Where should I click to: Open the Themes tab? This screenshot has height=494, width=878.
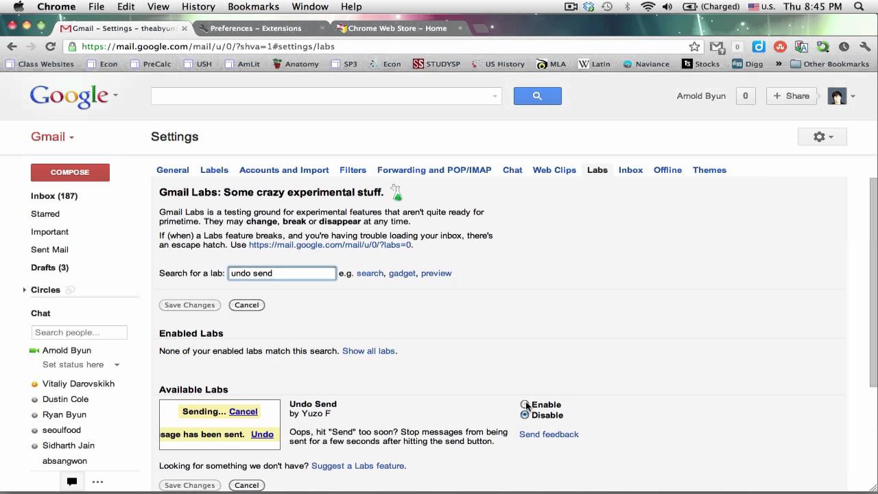click(x=709, y=170)
